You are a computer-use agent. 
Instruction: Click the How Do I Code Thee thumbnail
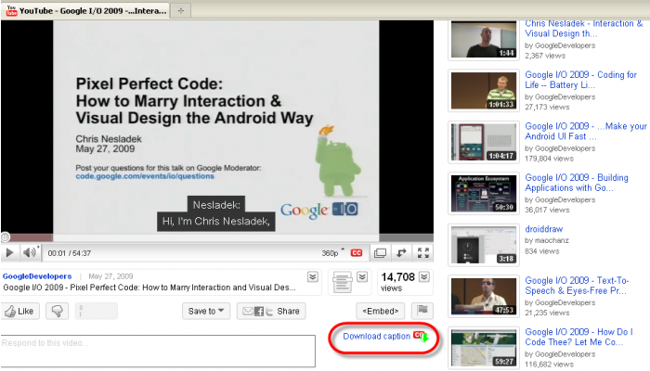(484, 348)
